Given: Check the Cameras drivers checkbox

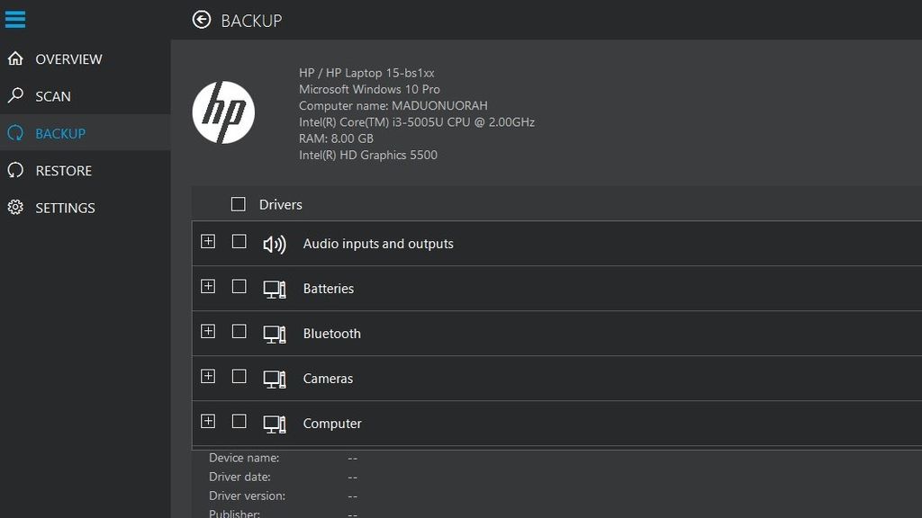Looking at the screenshot, I should (x=240, y=378).
